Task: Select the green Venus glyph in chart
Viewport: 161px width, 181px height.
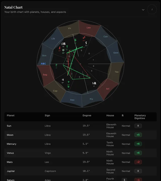Action: (x=75, y=40)
